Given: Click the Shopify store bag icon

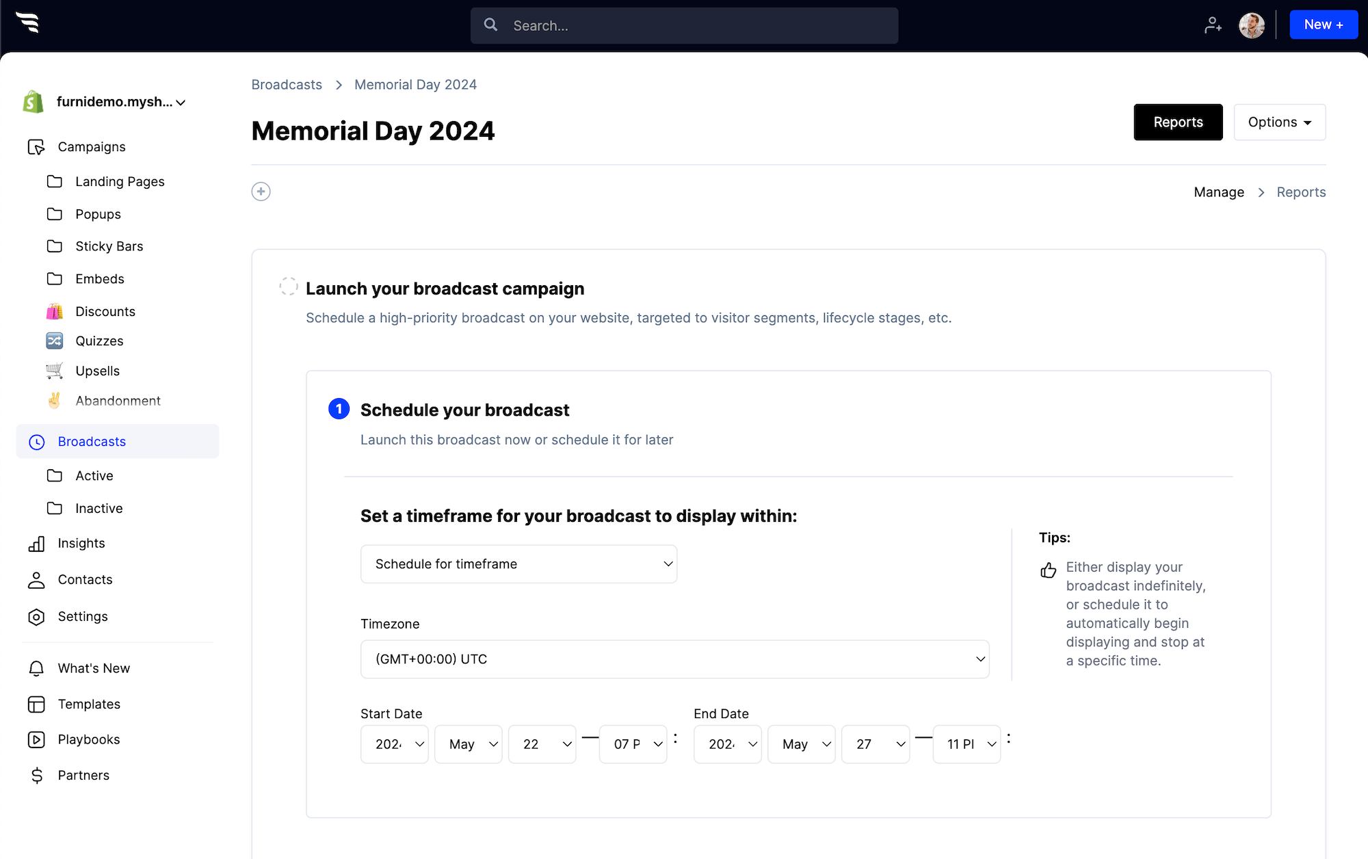Looking at the screenshot, I should click(34, 102).
